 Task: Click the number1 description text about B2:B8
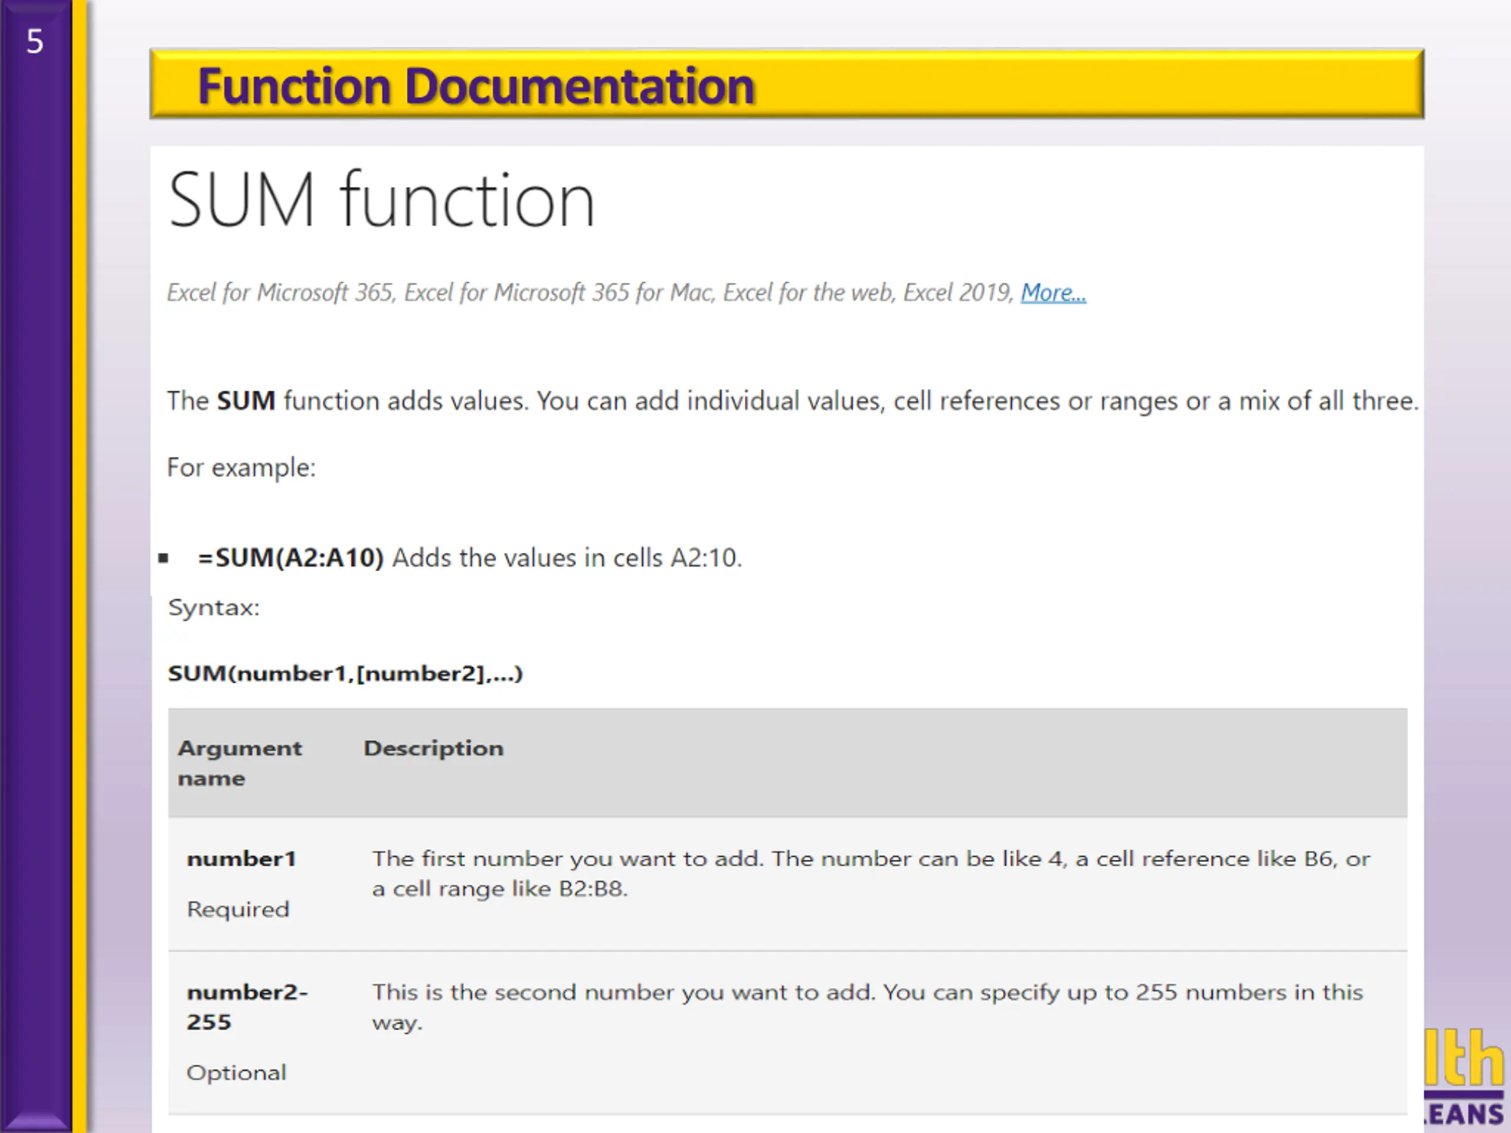tap(870, 873)
